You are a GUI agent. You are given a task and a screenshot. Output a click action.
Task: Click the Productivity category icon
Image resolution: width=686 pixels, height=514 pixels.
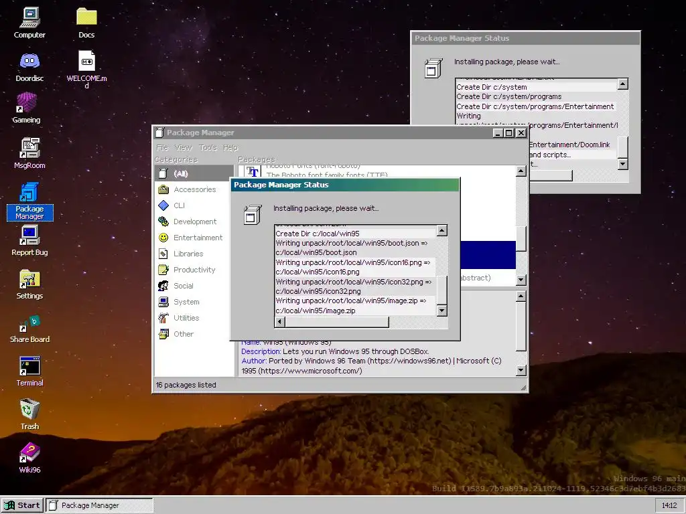[x=163, y=270]
